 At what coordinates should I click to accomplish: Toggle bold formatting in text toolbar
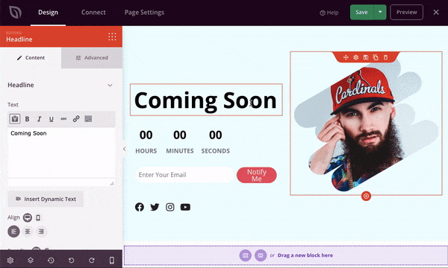point(27,119)
